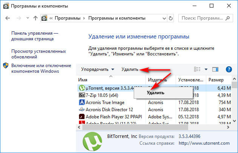Click the view mode icon
The width and height of the screenshot is (238, 153).
click(x=197, y=69)
